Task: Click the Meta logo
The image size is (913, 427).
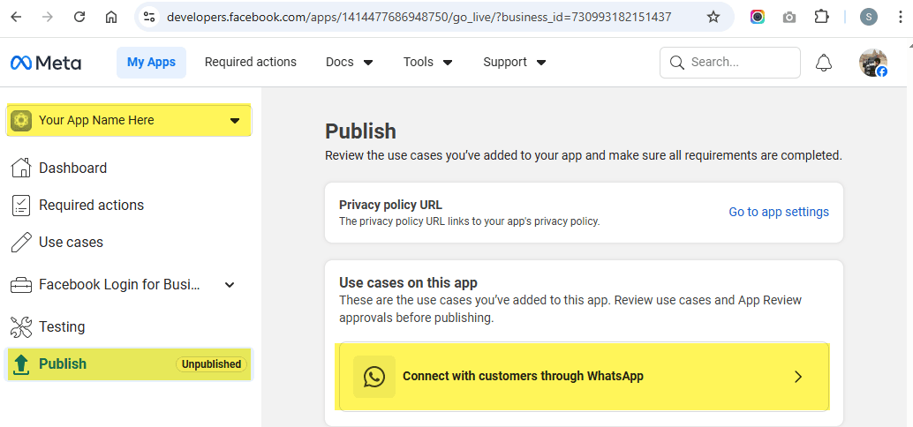Action: [46, 63]
